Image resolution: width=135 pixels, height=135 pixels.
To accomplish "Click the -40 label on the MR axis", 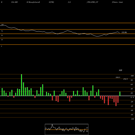I will coord(132,106).
